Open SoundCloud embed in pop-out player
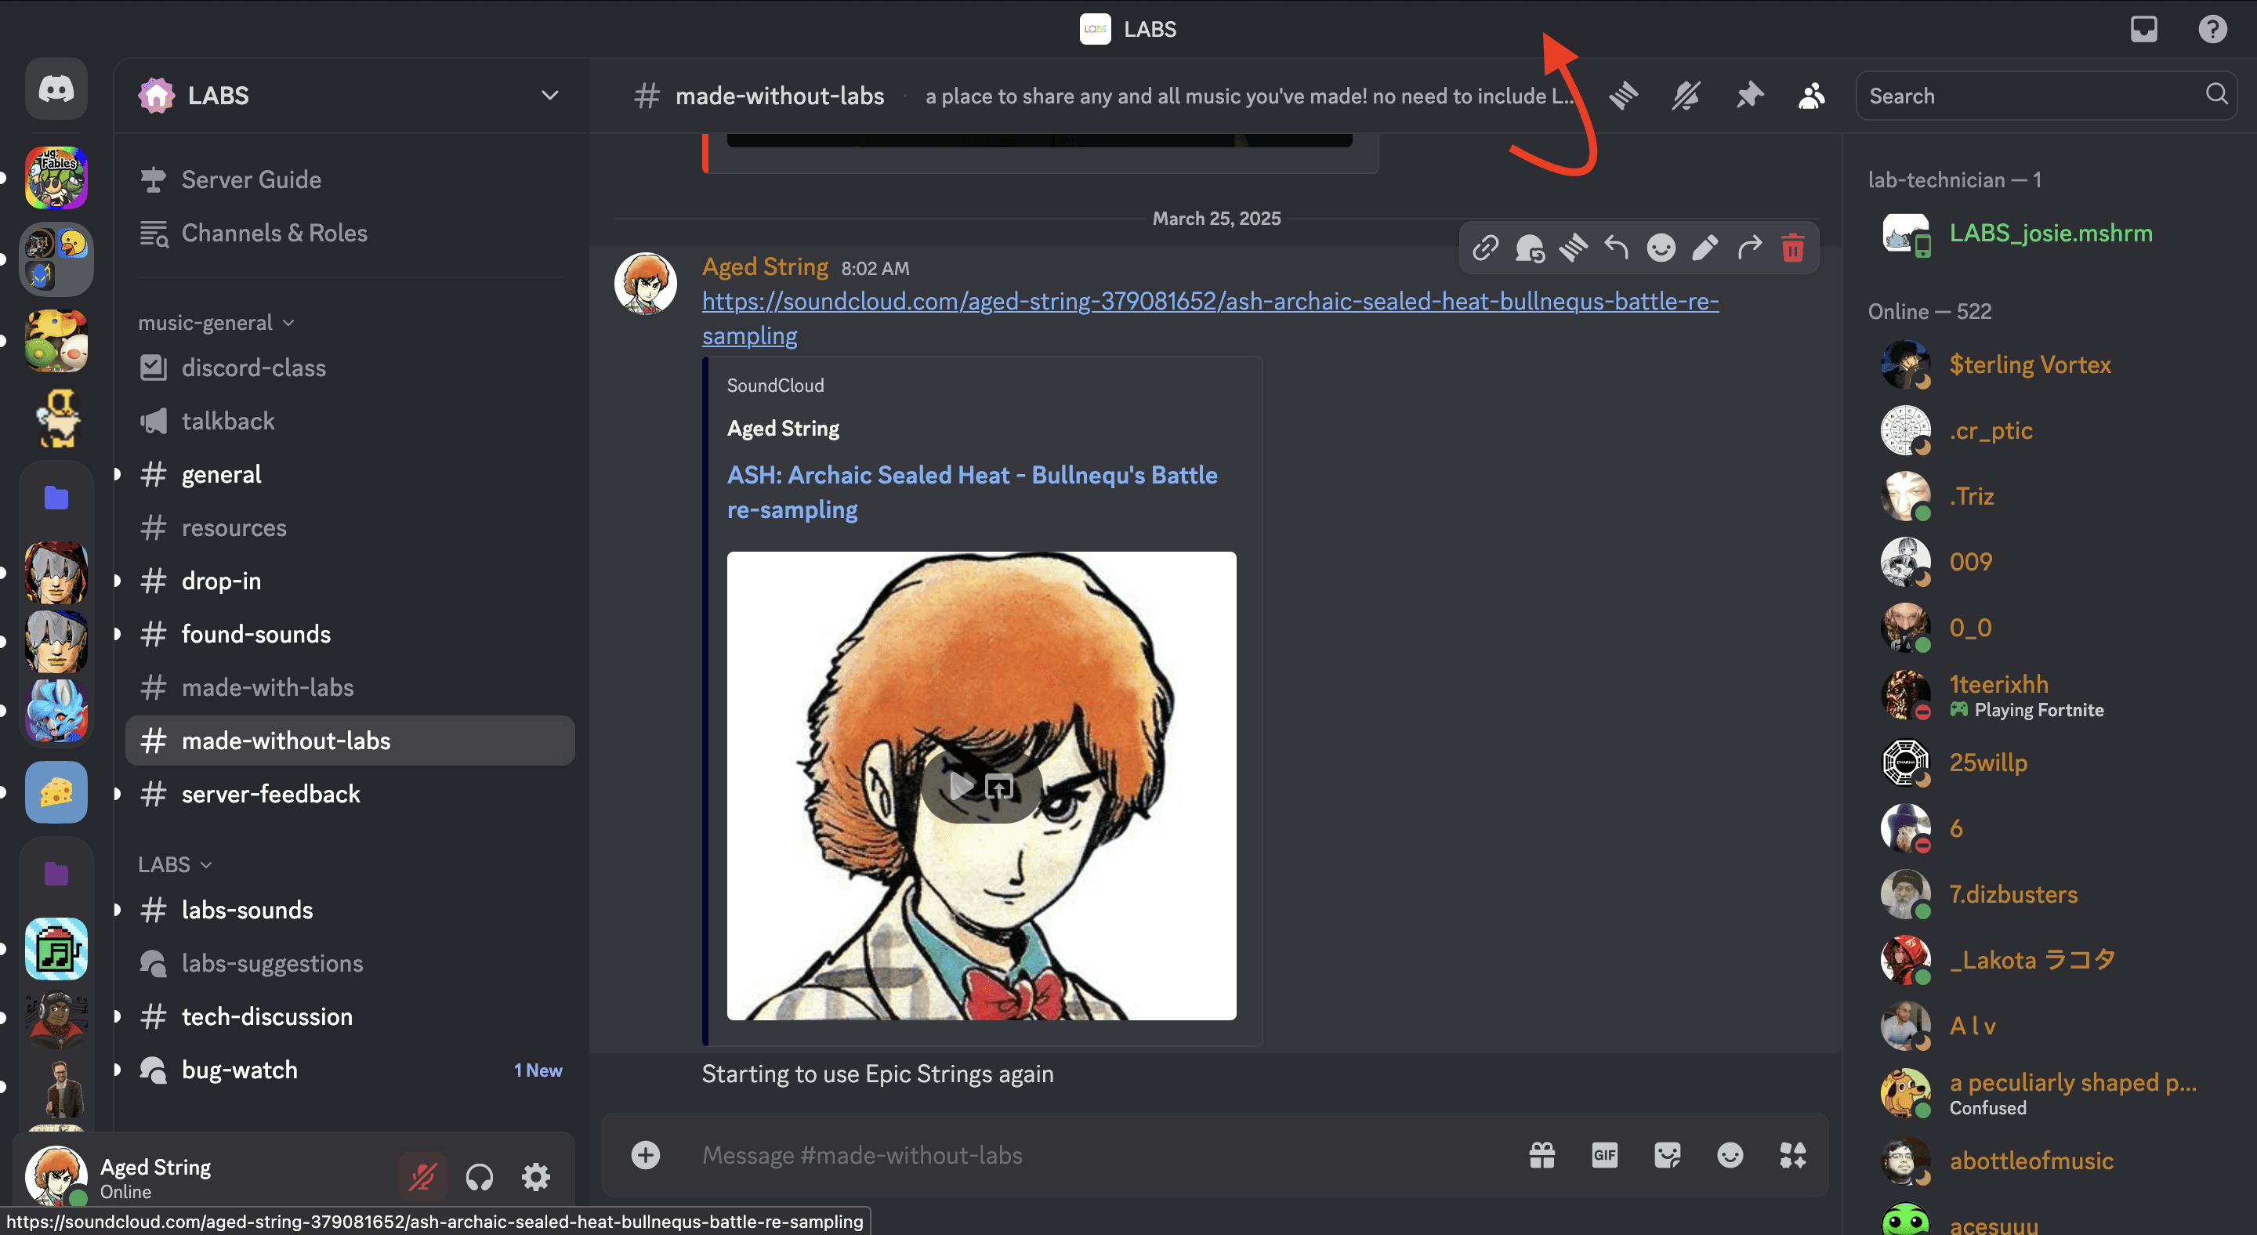Screen dimensions: 2257x1235 pos(999,787)
